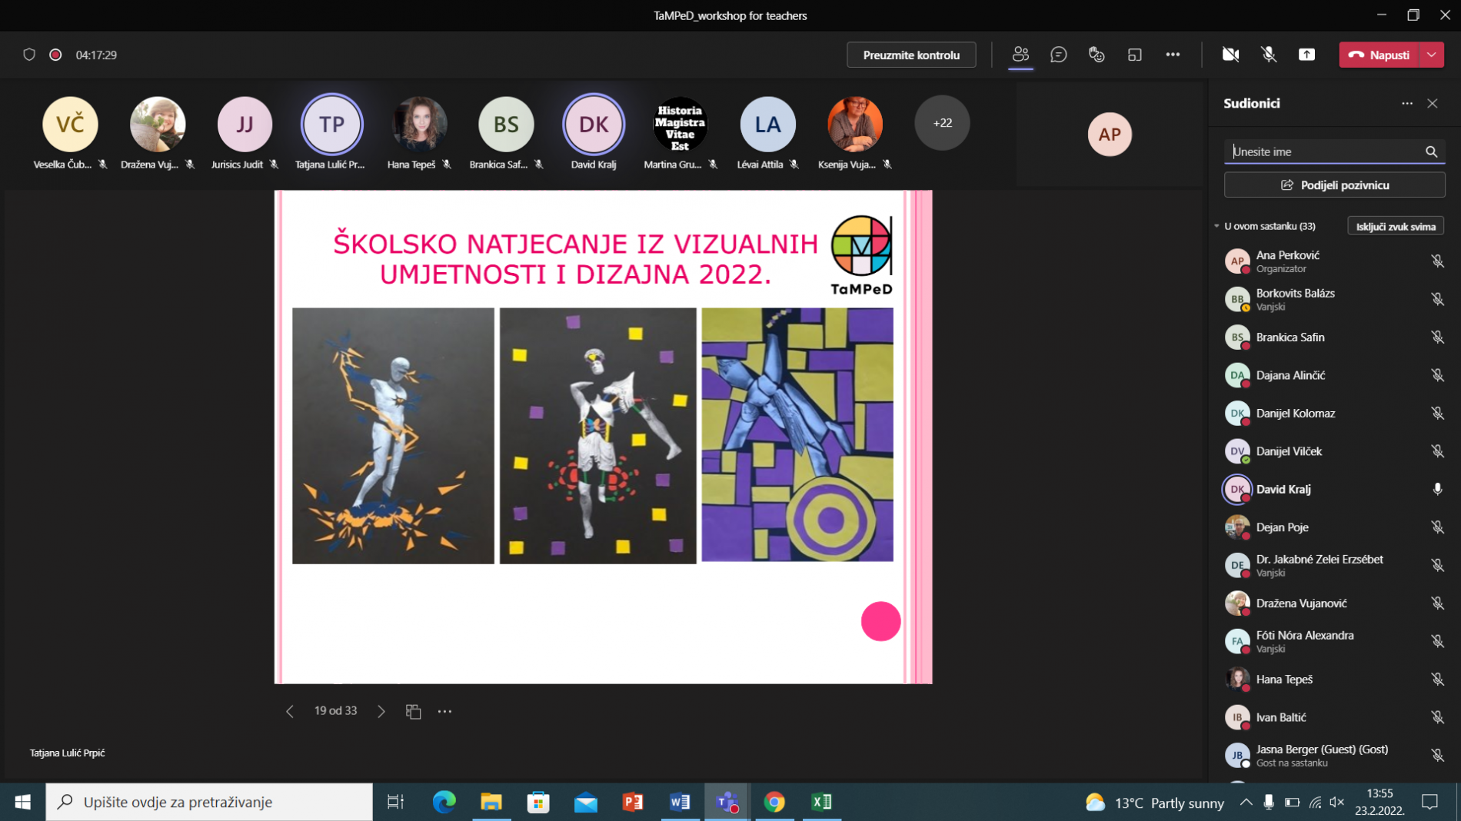
Task: Open slide grid view icon
Action: [x=414, y=712]
